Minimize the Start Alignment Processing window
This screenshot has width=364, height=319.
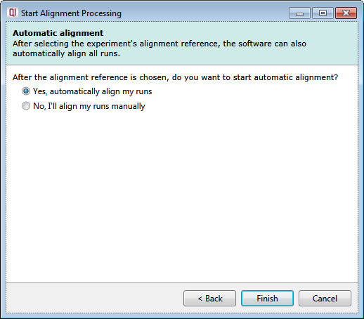299,13
